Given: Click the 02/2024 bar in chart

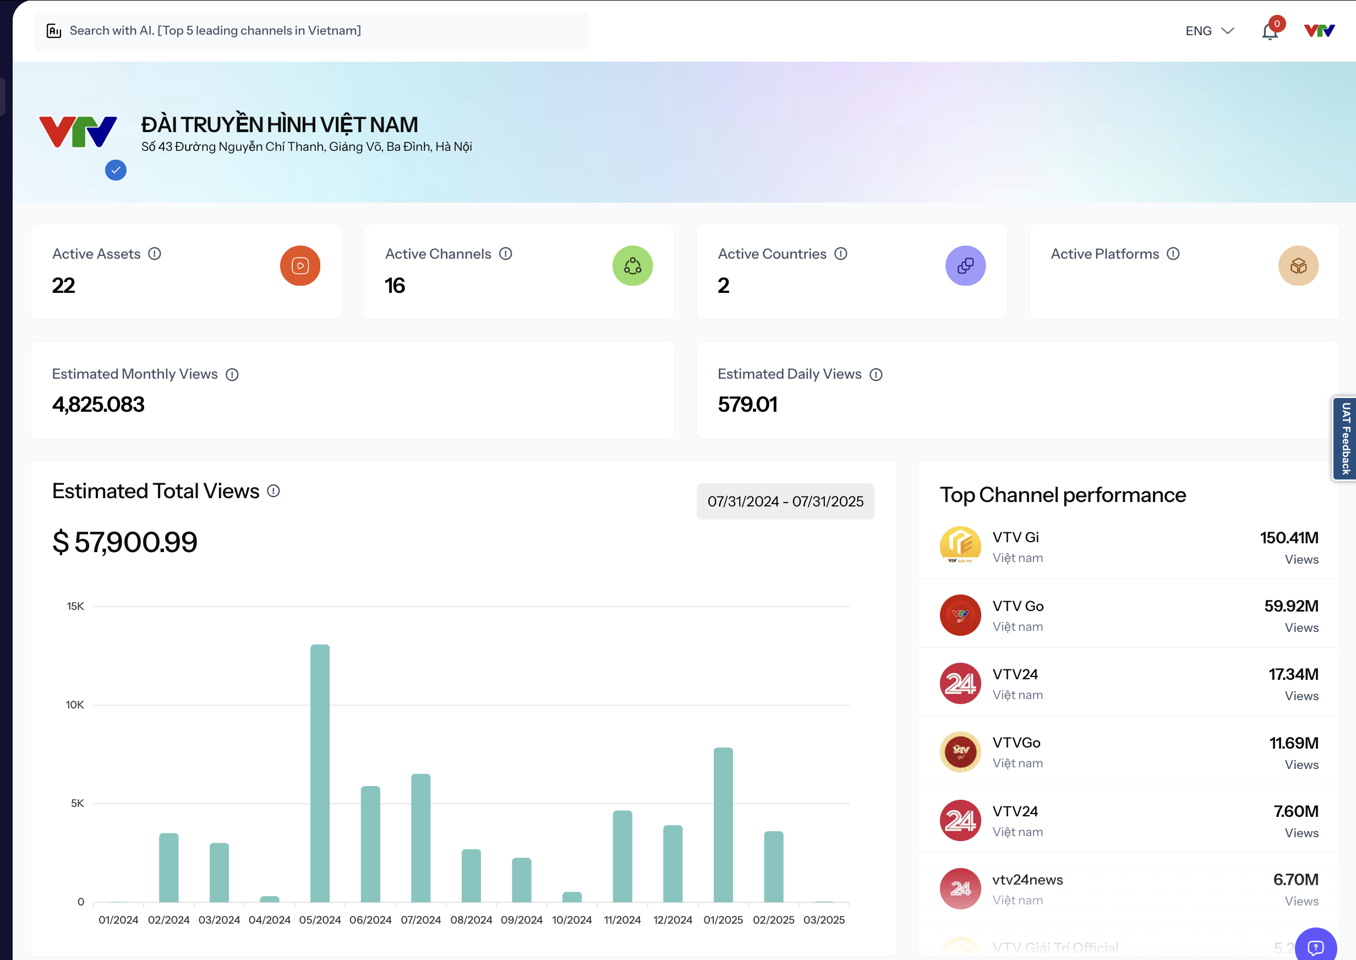Looking at the screenshot, I should (168, 868).
